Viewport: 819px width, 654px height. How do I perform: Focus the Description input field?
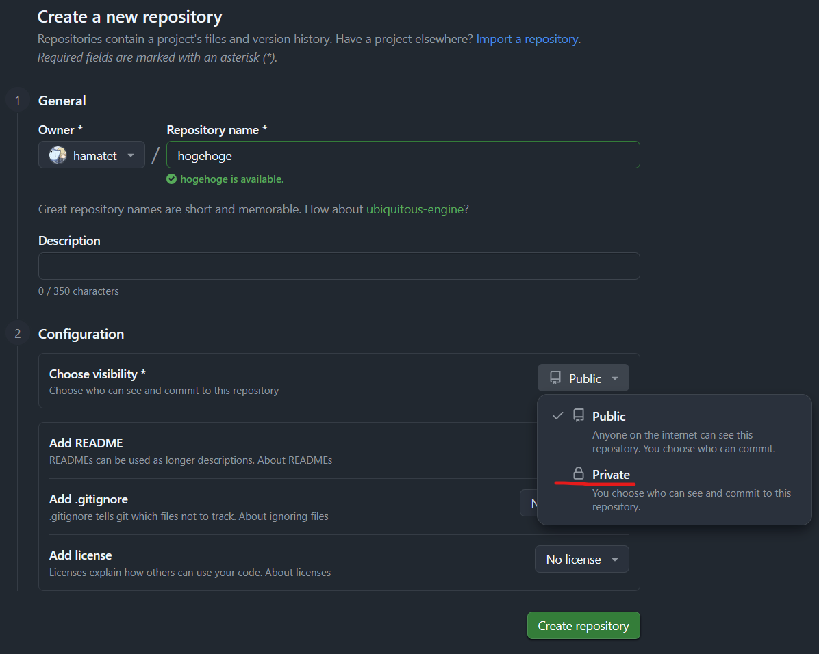(339, 266)
